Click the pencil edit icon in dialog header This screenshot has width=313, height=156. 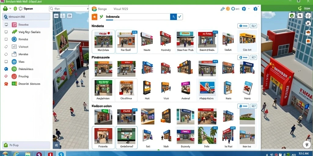pyautogui.click(x=223, y=9)
